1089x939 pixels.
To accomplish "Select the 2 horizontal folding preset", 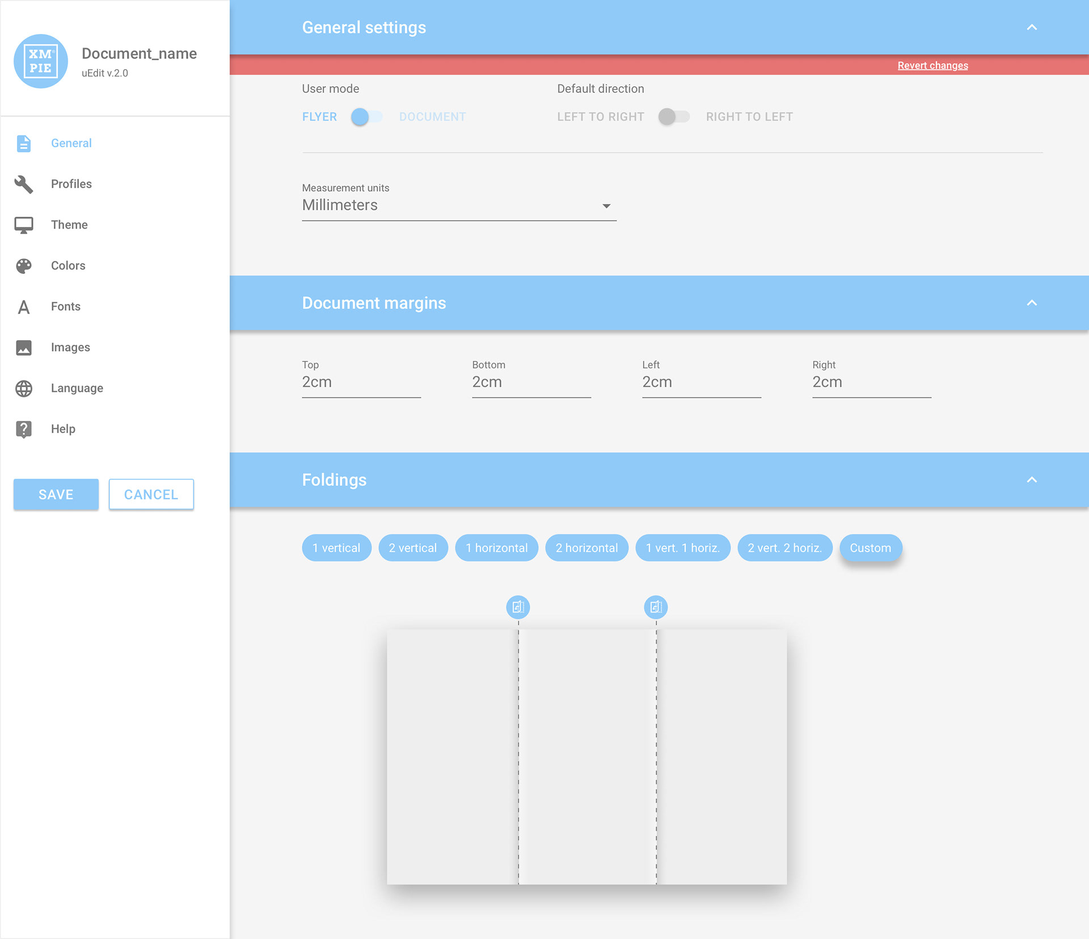I will coord(587,548).
